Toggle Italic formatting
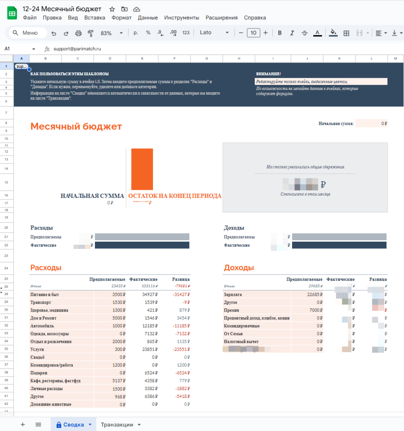 [x=292, y=33]
